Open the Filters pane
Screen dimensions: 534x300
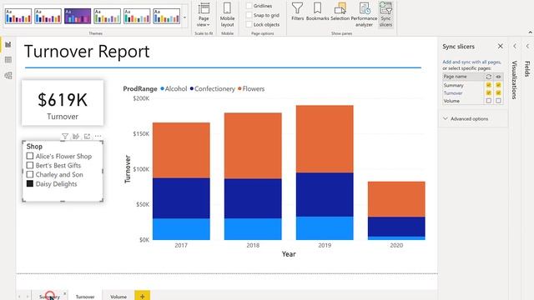tap(297, 12)
